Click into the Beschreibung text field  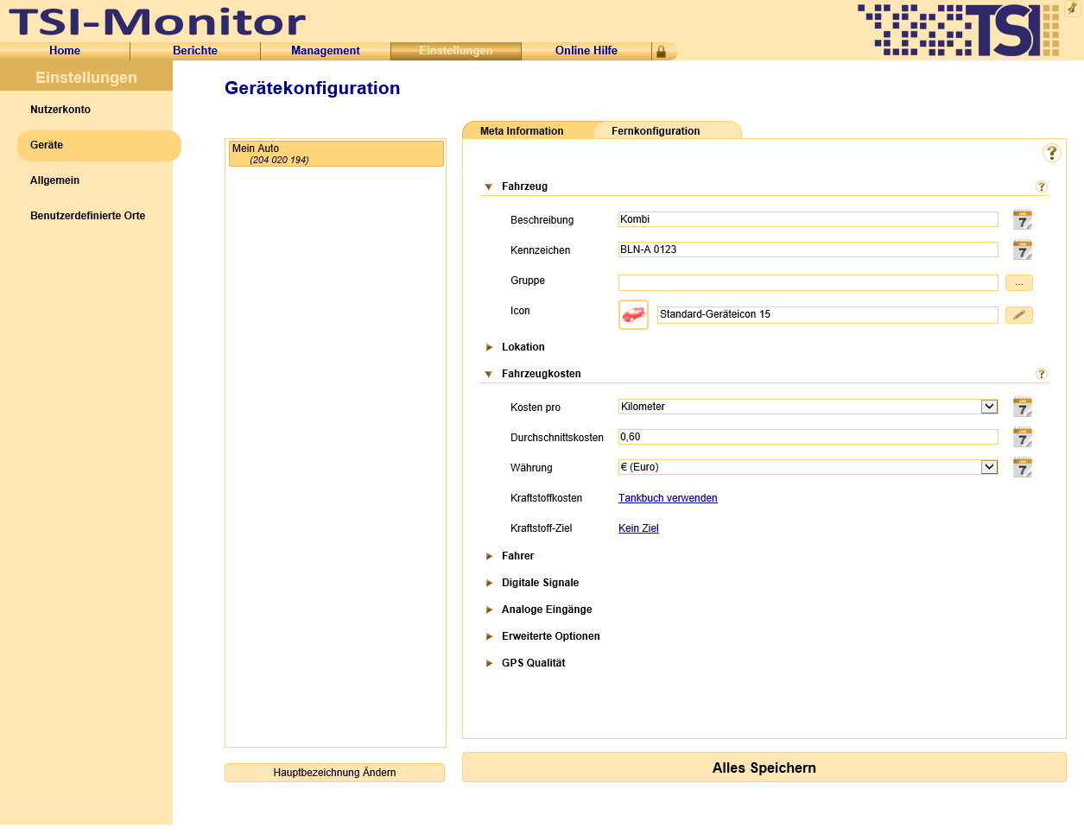[x=808, y=219]
